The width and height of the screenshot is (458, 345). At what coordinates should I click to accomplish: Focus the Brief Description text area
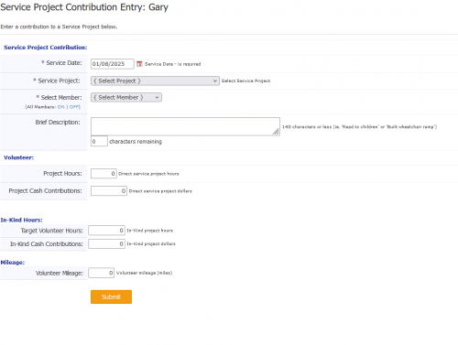point(185,126)
